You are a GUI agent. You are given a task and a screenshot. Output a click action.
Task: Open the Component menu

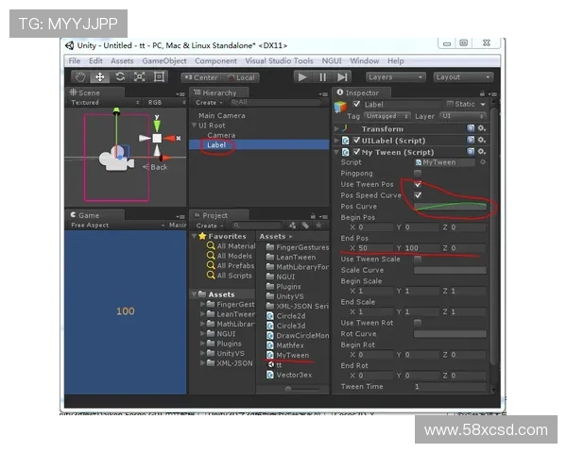(x=215, y=60)
